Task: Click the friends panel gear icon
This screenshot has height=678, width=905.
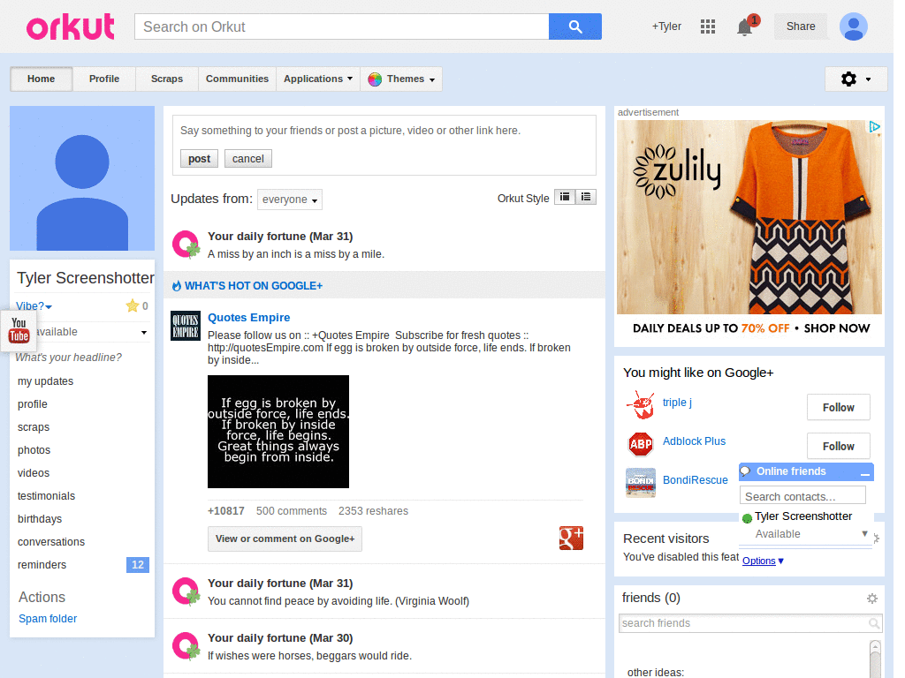Action: 872,599
